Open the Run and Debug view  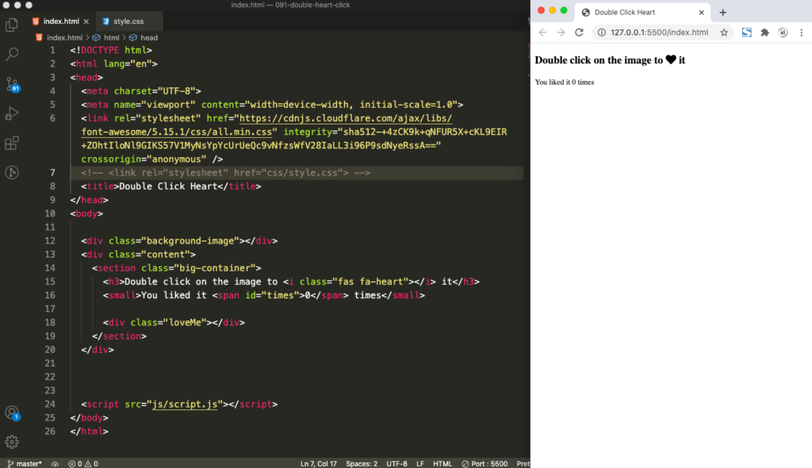(x=12, y=113)
